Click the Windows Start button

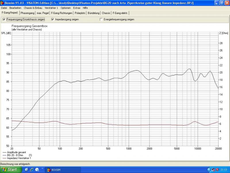(10, 170)
